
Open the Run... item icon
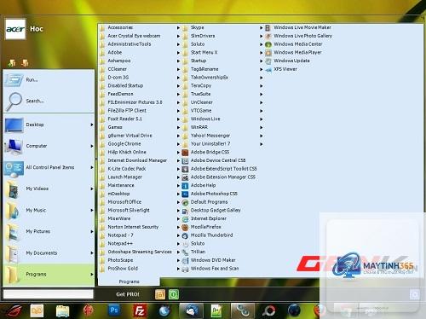tap(14, 80)
